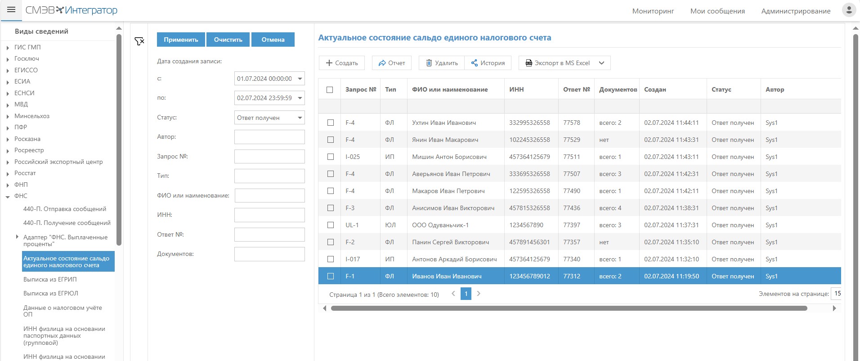This screenshot has width=860, height=361.
Task: Check the box for Ухтин Иван Иванович row
Action: click(x=331, y=123)
